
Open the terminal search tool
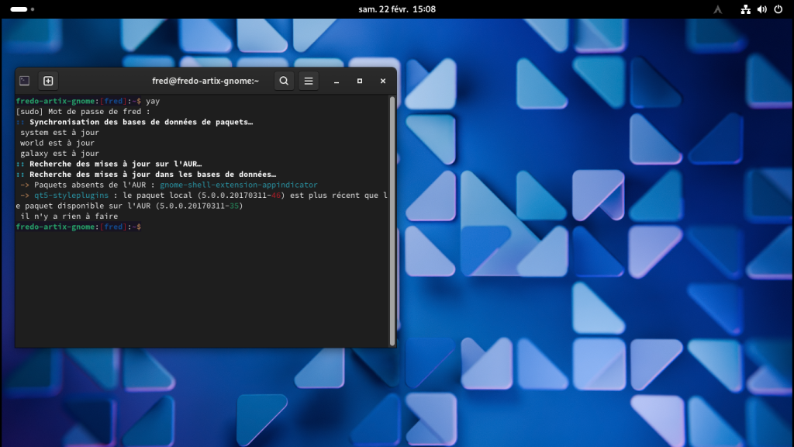tap(284, 81)
